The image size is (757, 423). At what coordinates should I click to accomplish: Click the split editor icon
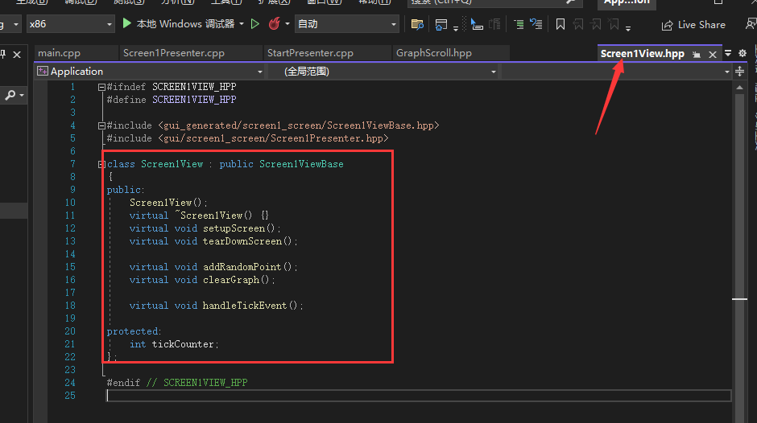739,72
